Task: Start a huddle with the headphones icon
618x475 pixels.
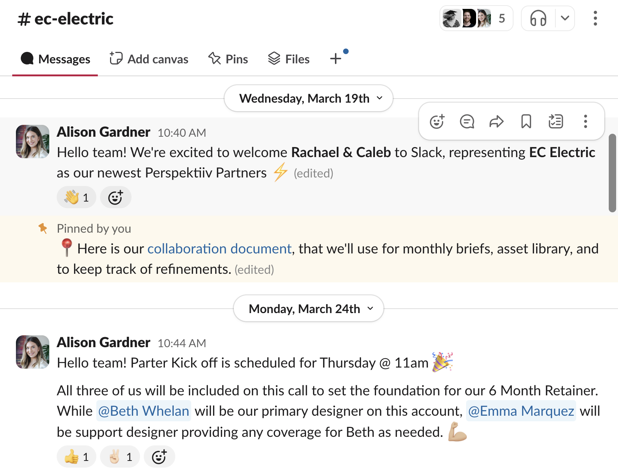Action: (x=538, y=18)
